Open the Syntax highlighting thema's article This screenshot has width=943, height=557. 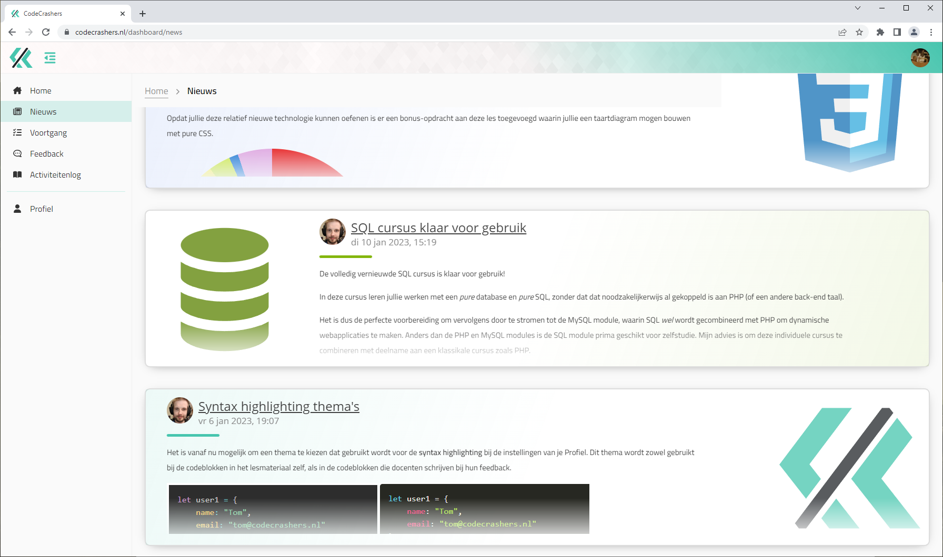278,407
